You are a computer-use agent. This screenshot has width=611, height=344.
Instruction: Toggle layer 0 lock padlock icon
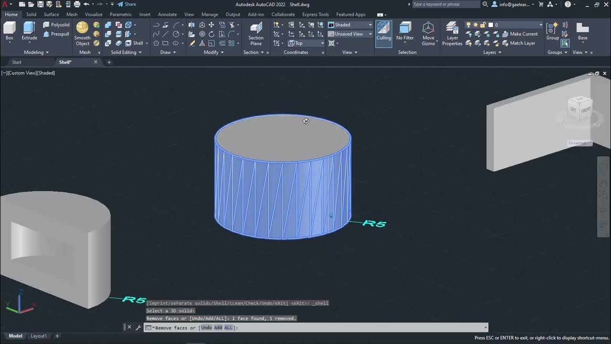[483, 25]
